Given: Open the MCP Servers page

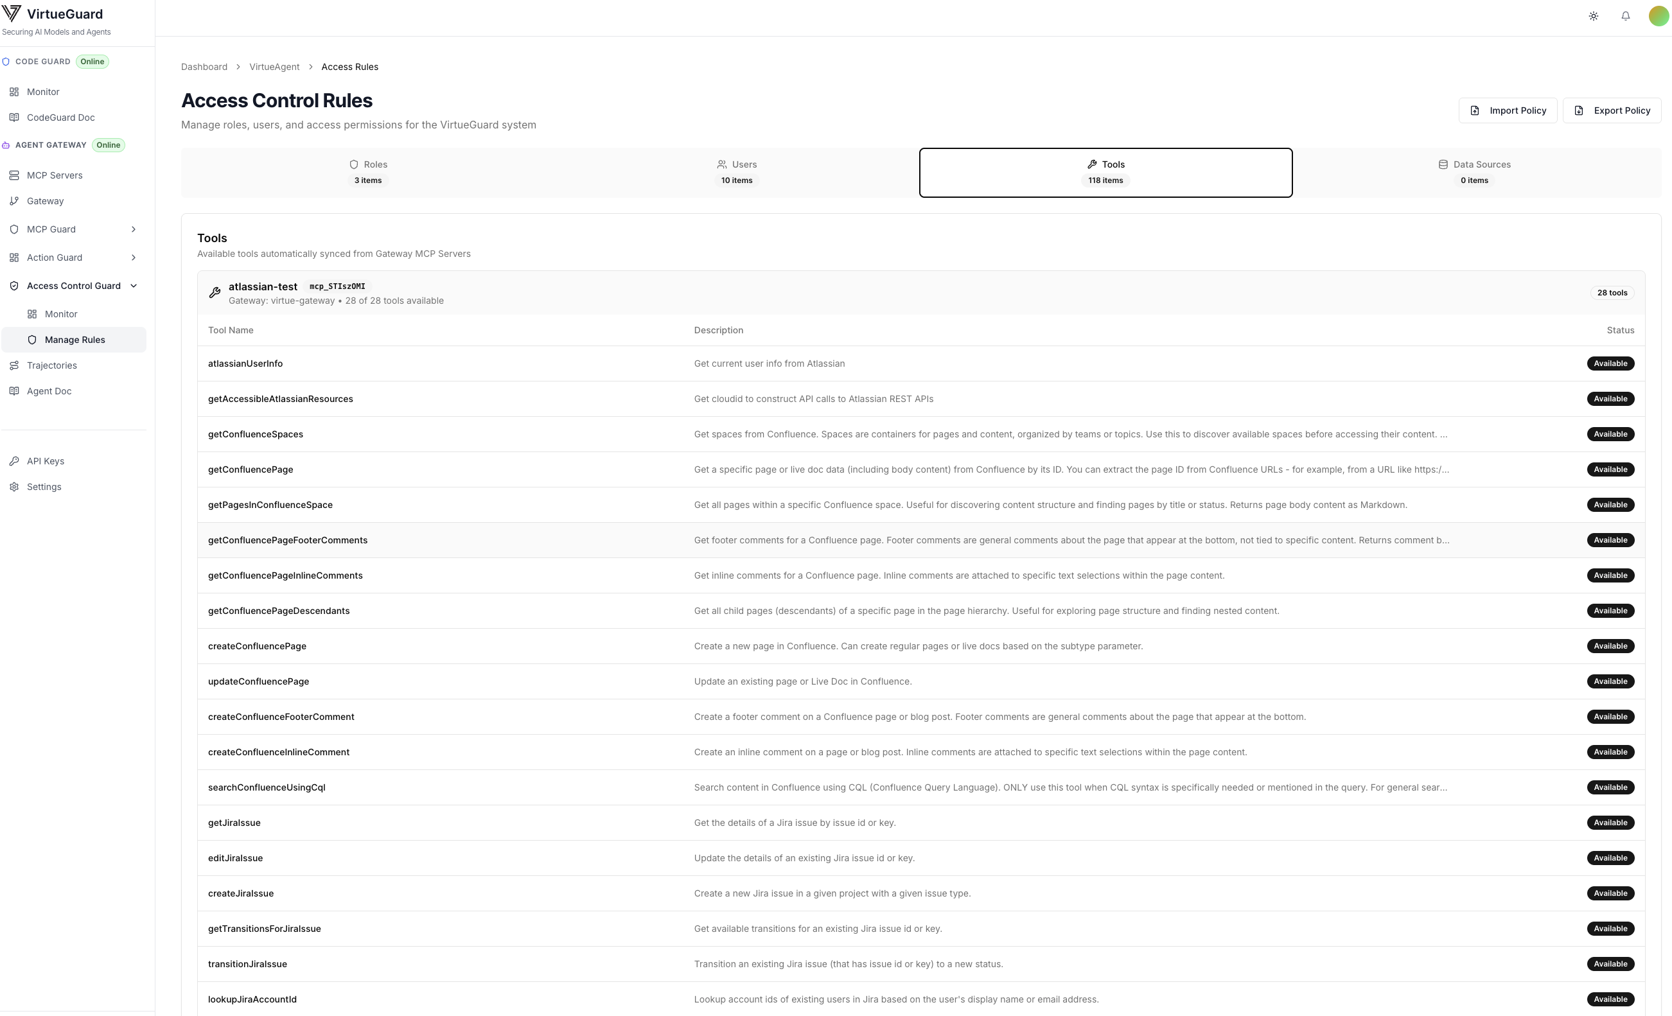Looking at the screenshot, I should (55, 174).
